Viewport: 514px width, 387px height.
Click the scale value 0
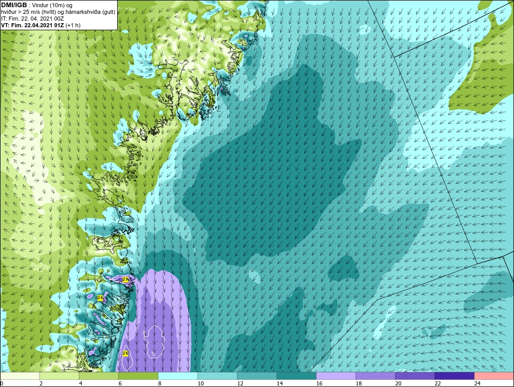2,383
